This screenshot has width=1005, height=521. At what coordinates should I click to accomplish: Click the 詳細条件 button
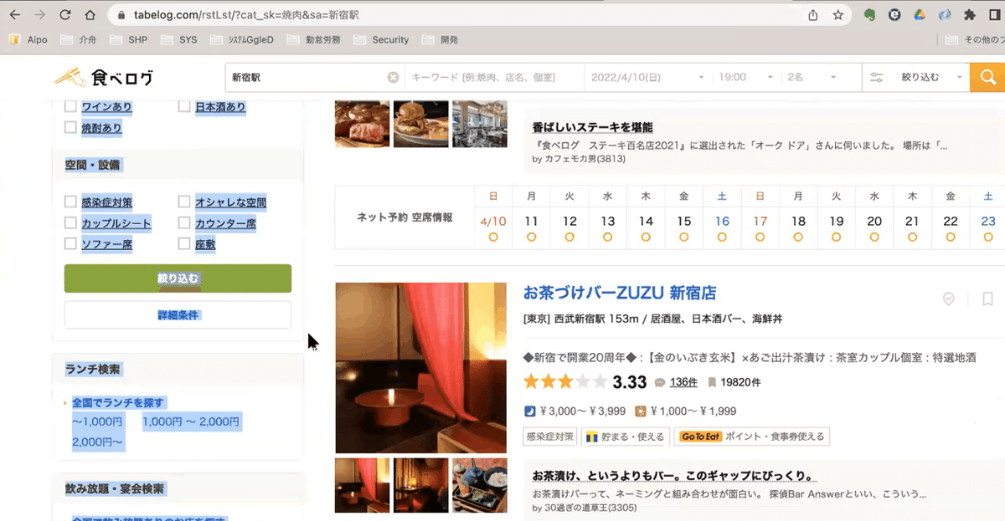[x=178, y=315]
